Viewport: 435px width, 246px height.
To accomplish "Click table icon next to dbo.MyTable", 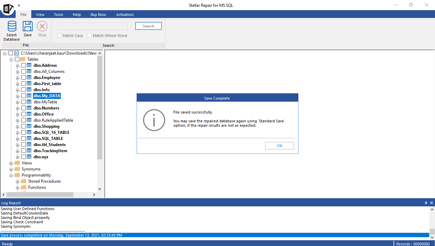I will point(29,102).
